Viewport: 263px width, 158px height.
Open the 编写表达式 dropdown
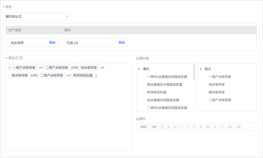(37, 17)
